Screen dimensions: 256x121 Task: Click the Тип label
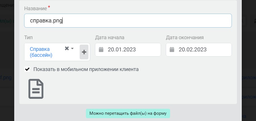[x=28, y=37]
